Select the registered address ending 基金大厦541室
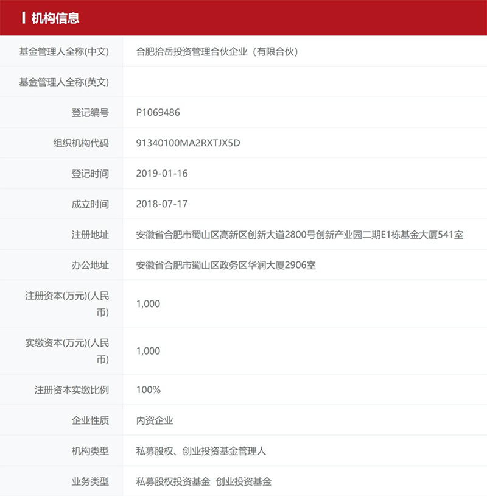This screenshot has width=487, height=496. click(300, 235)
